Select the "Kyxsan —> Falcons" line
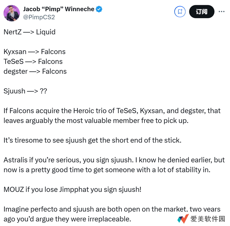 point(34,52)
